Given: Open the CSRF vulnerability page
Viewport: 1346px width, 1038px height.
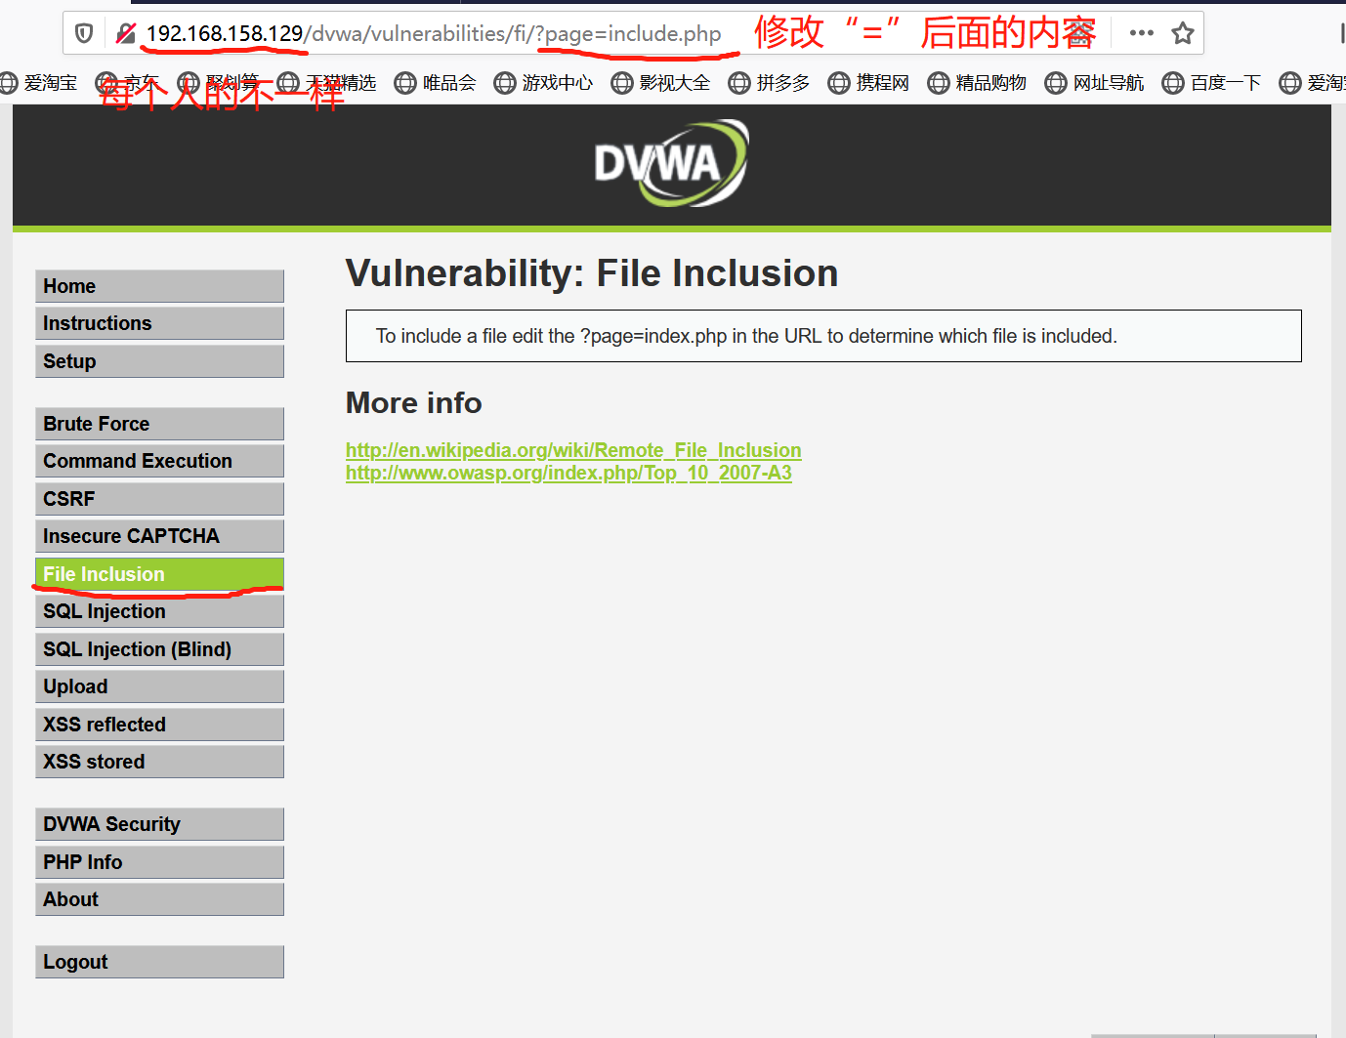Looking at the screenshot, I should 159,499.
